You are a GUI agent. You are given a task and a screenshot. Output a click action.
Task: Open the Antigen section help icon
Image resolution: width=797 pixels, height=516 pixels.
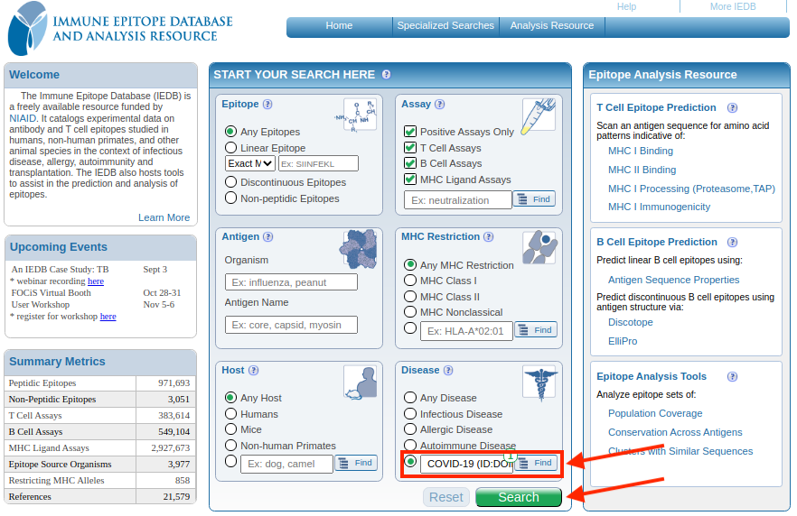(x=267, y=237)
